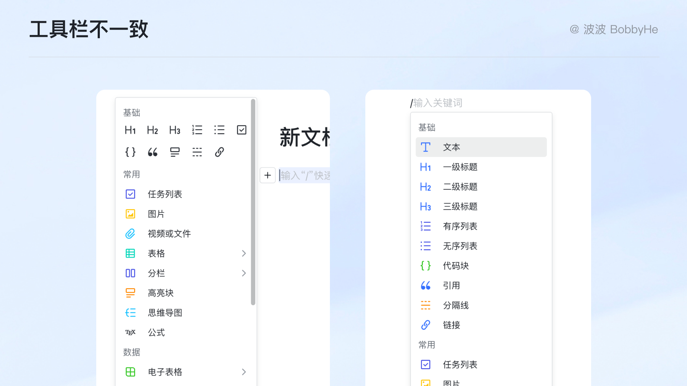Click the link chain icon in toolbar grid

coord(219,152)
